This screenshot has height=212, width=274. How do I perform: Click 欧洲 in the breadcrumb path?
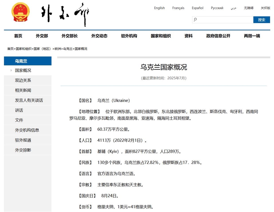[58, 49]
